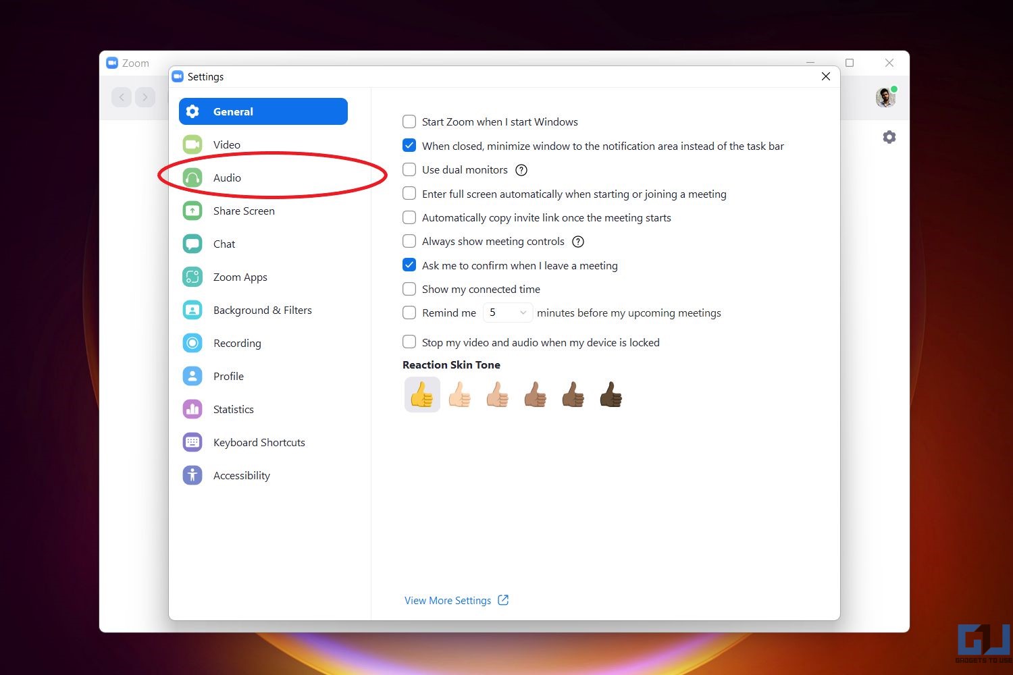The image size is (1013, 675).
Task: Click the Video camera icon
Action: click(x=192, y=144)
